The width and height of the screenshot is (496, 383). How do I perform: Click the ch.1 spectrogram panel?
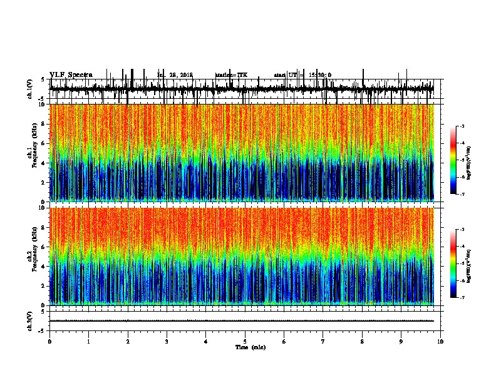coord(242,153)
